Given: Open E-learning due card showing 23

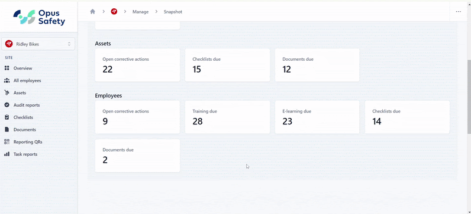Looking at the screenshot, I should [x=317, y=117].
